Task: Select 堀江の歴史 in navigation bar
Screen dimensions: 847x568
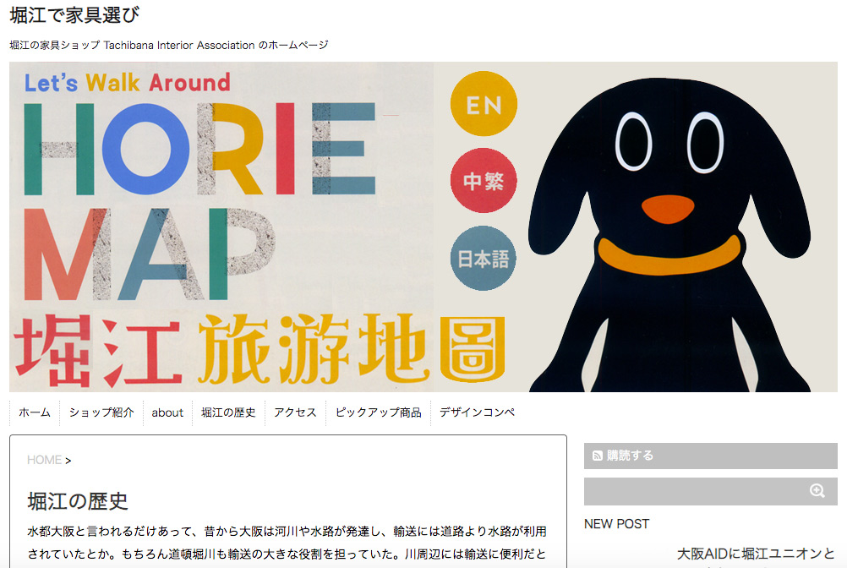Action: pyautogui.click(x=228, y=412)
